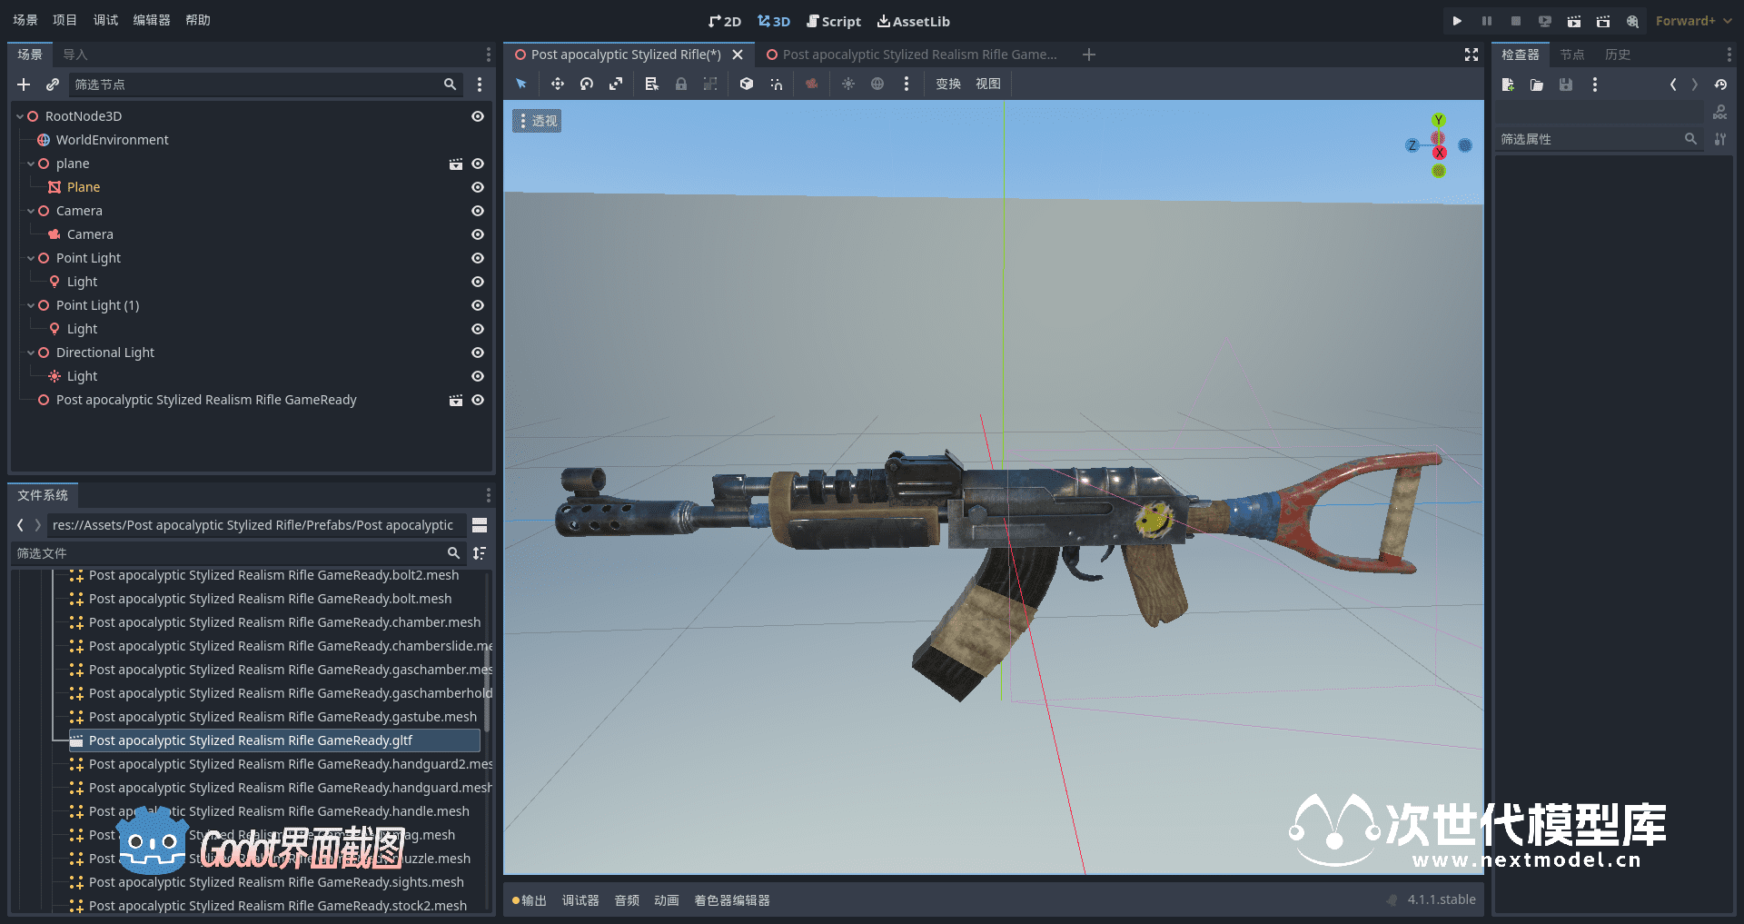
Task: Toggle visibility of Directional Light node
Action: tap(478, 353)
